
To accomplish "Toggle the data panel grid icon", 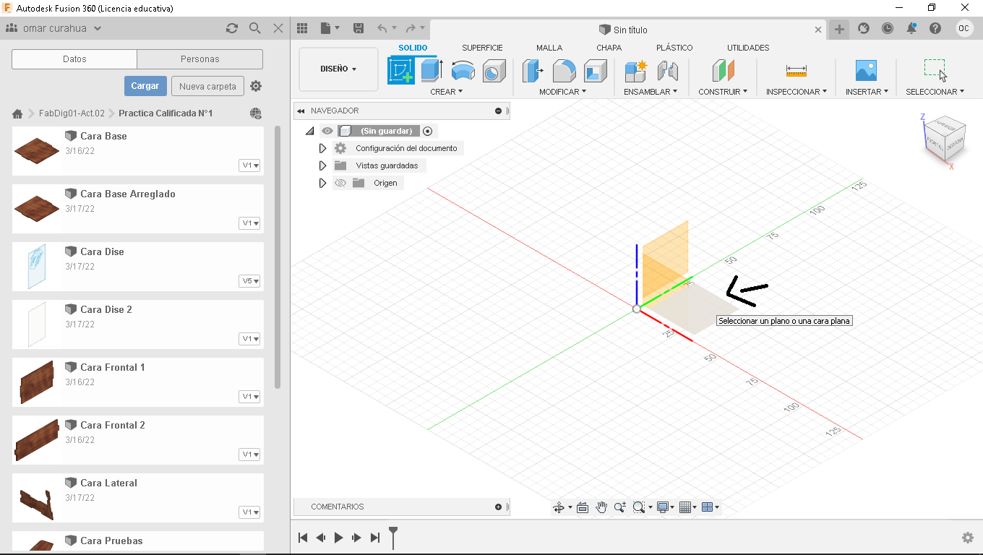I will point(303,28).
